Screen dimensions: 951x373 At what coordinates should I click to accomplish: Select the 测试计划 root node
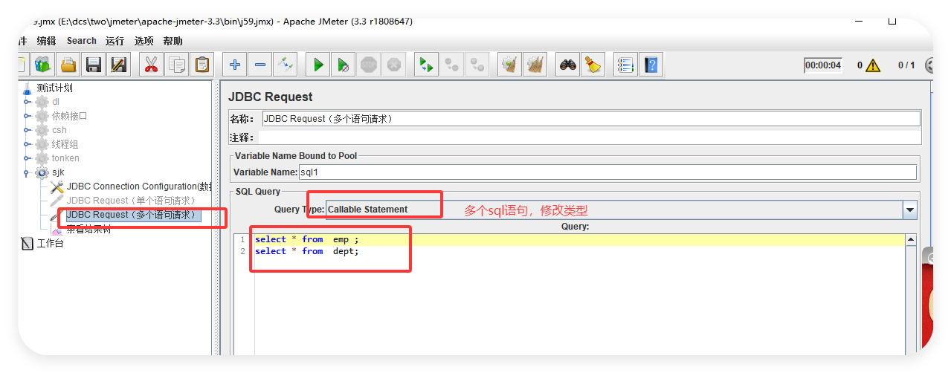[54, 88]
